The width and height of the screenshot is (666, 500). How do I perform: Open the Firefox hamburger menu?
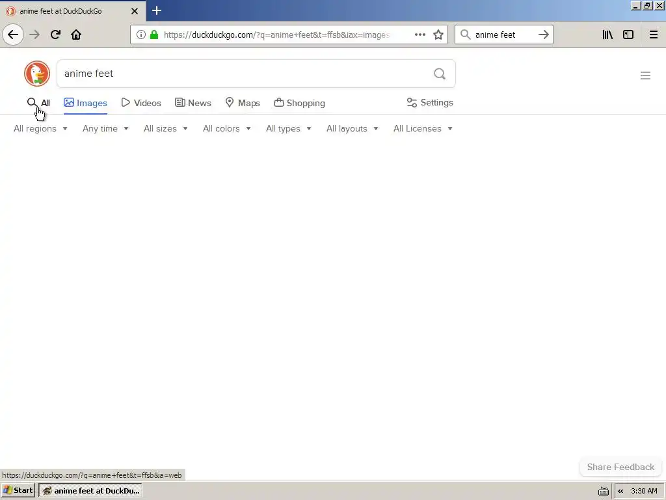tap(653, 35)
